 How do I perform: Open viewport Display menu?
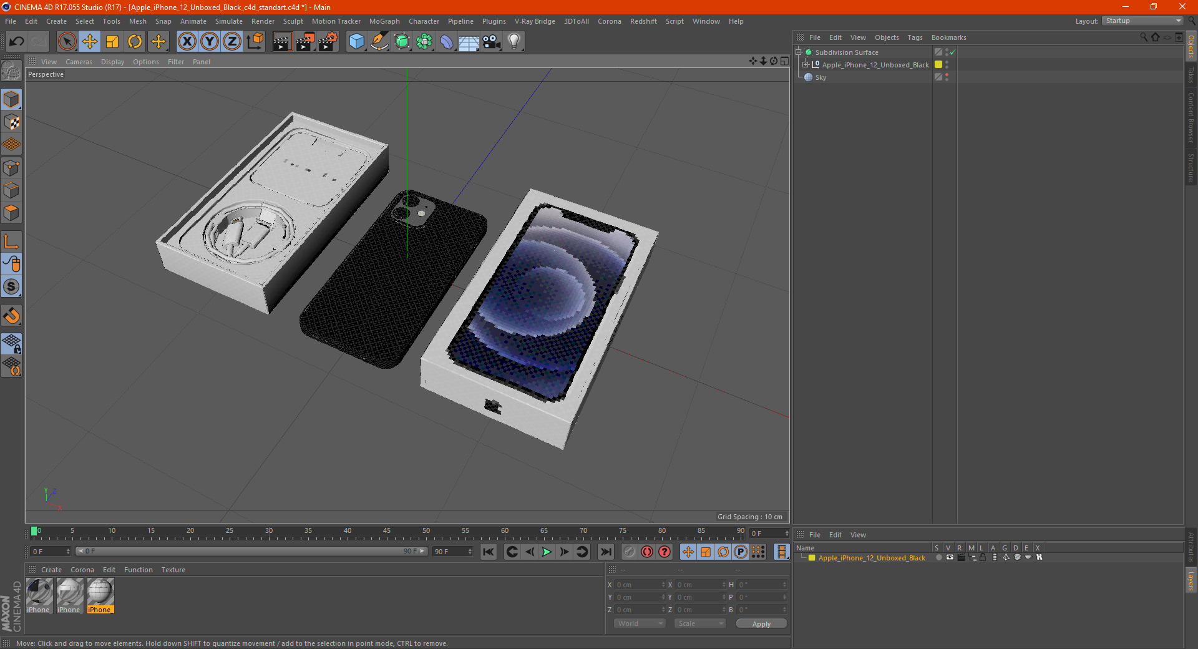coord(112,62)
